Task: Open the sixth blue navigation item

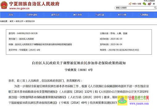Action: [122, 15]
